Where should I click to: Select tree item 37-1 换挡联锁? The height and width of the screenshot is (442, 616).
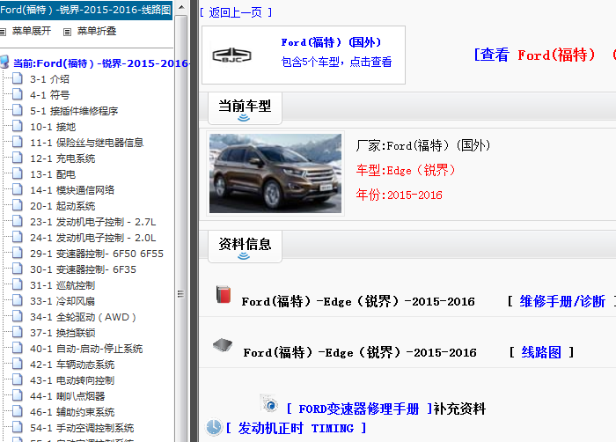(x=62, y=333)
